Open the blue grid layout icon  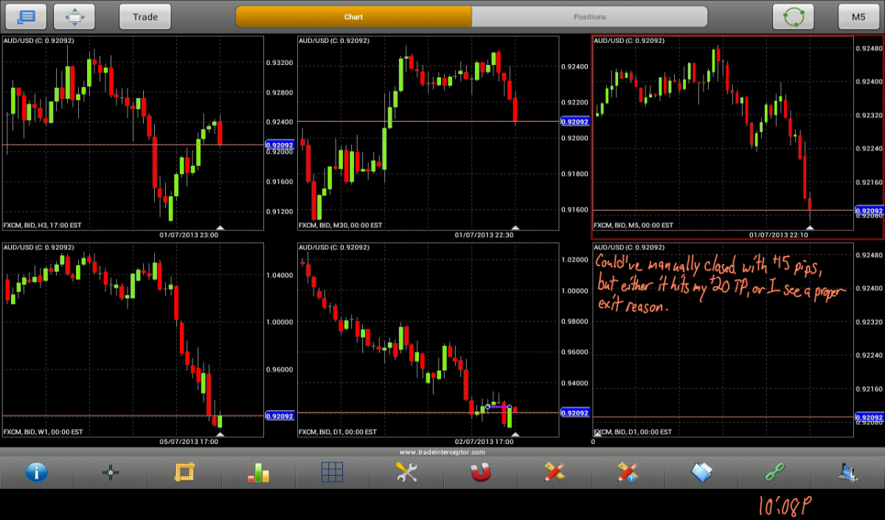[x=333, y=472]
